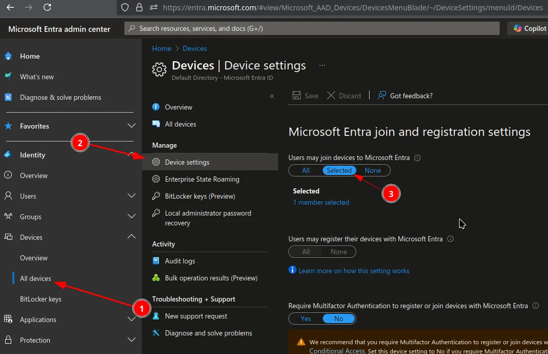The height and width of the screenshot is (354, 548).
Task: Select BitLocker keys in left sidebar
Action: point(41,299)
